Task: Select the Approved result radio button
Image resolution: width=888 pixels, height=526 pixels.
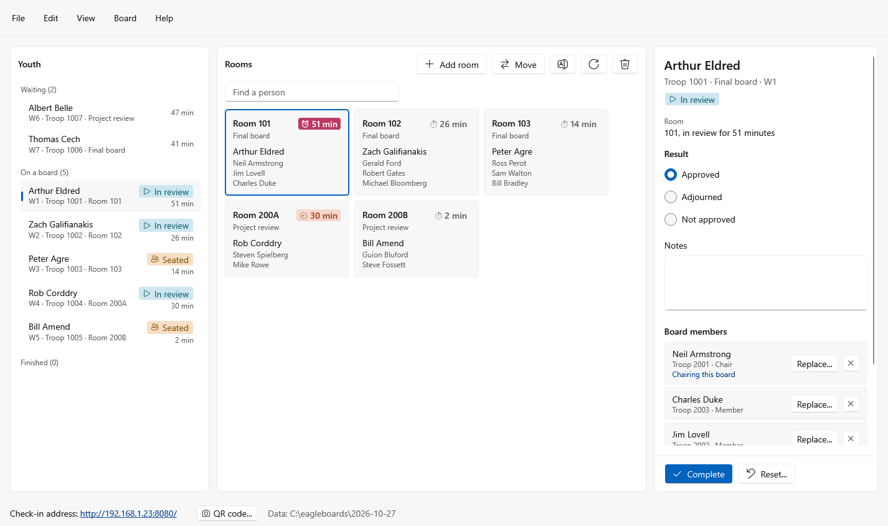Action: 671,175
